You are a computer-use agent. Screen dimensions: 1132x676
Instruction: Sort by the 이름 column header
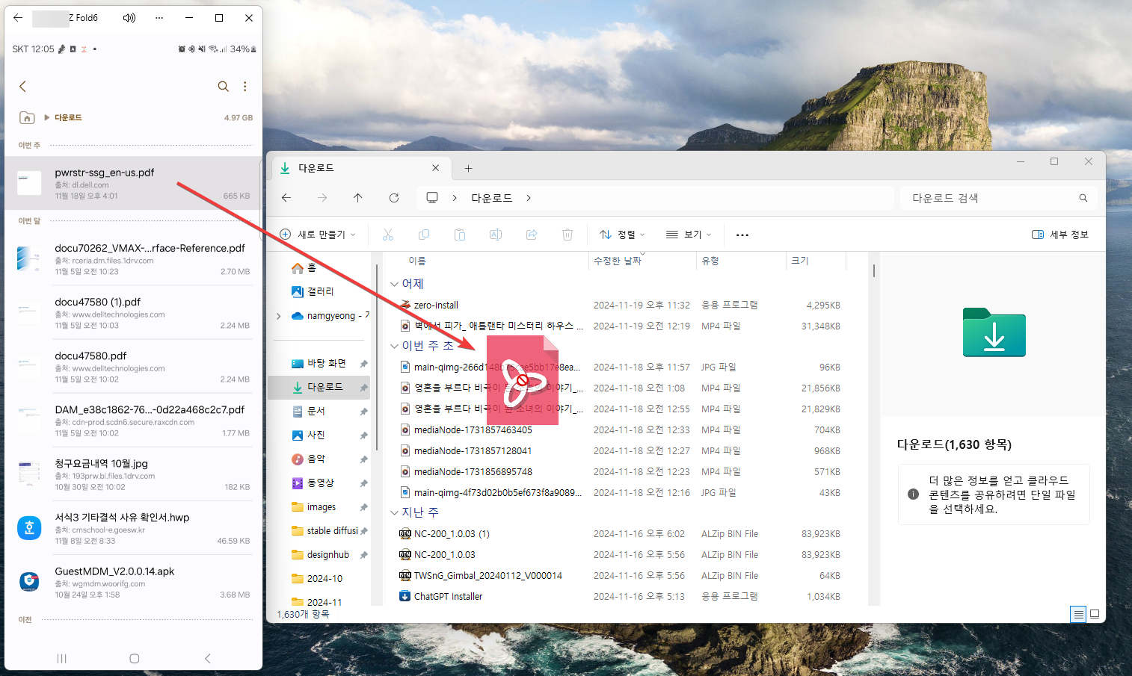pyautogui.click(x=417, y=261)
